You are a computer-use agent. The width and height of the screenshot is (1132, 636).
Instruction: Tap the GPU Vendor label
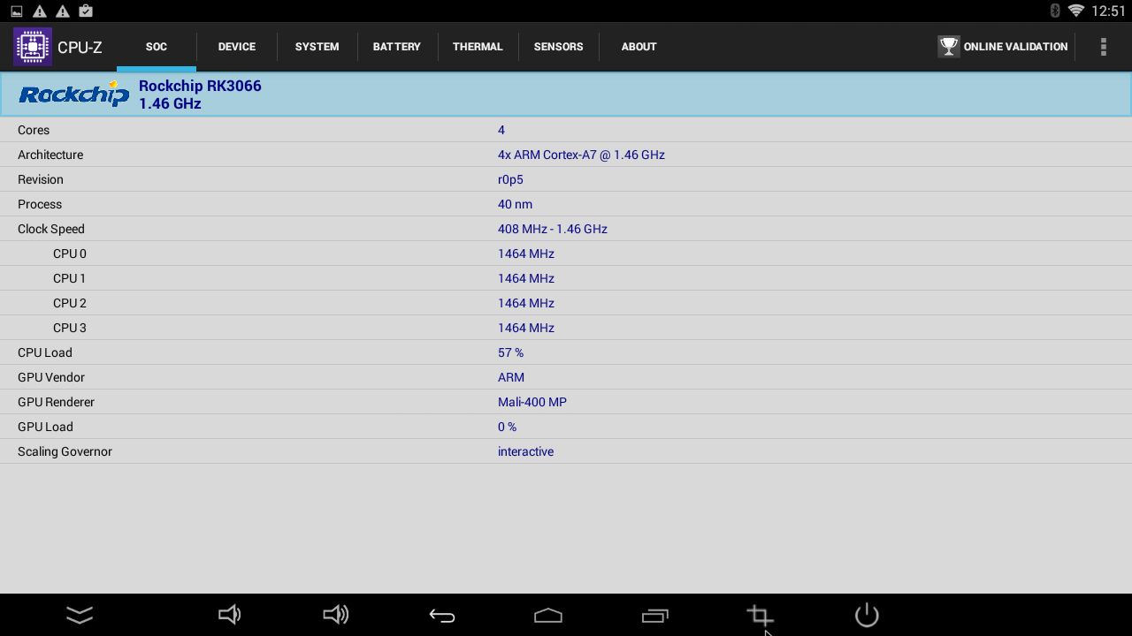51,377
